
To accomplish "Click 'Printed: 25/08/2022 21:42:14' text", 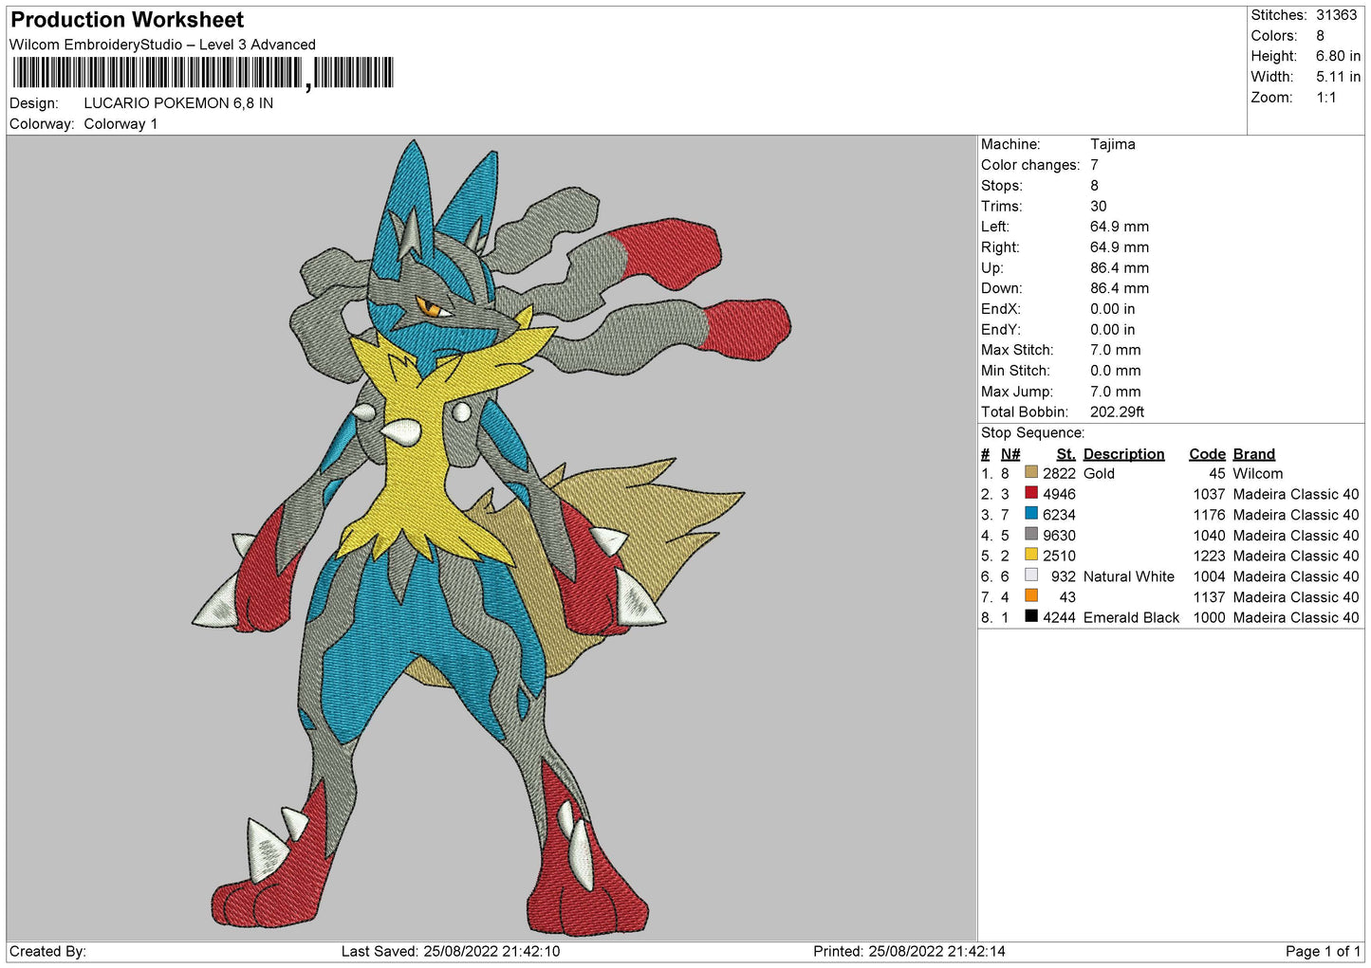I will coord(909,952).
